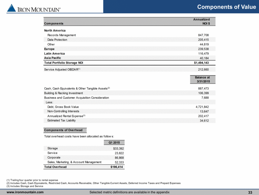259x195 pixels.
Task: Open the www.ironmountain.com link
Action: click(x=25, y=192)
